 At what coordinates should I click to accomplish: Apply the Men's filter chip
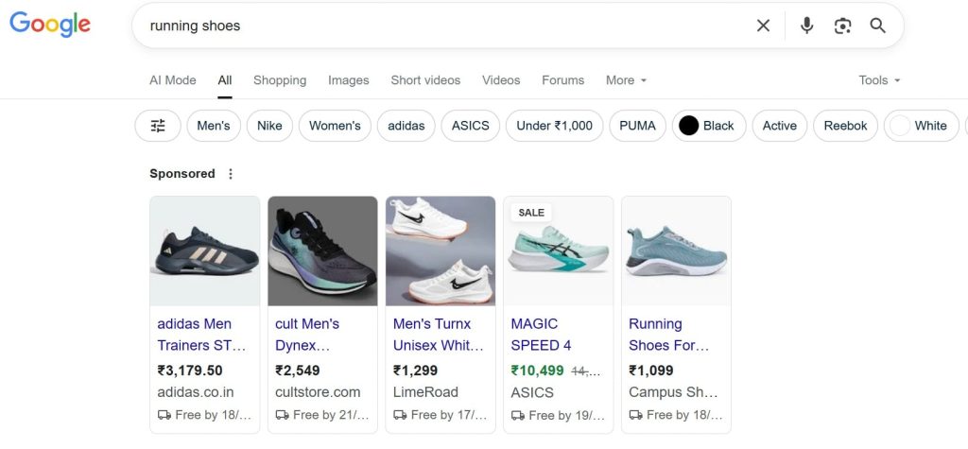point(214,126)
